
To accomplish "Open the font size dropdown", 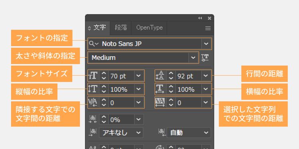I will click(139, 76).
